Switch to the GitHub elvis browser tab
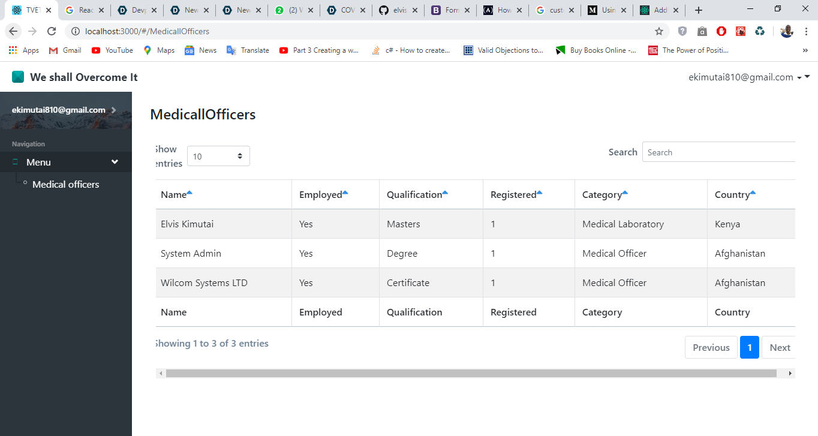The image size is (818, 436). 398,10
